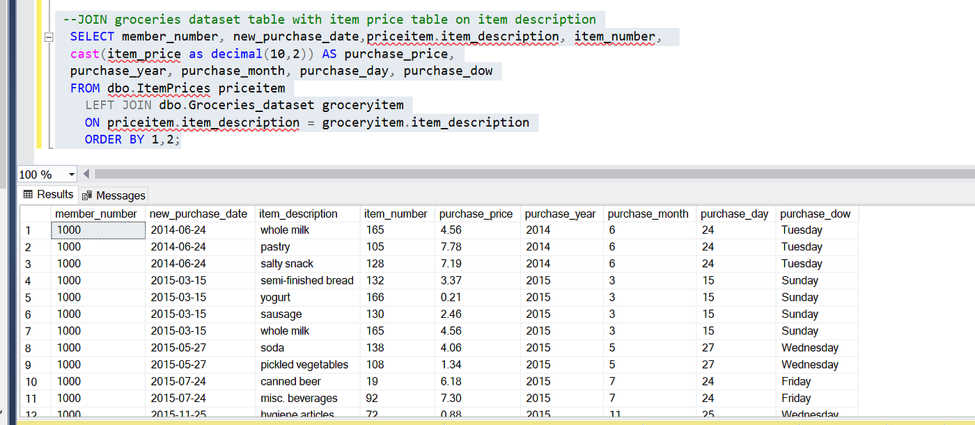
Task: Collapse the SQL query code region
Action: (49, 37)
